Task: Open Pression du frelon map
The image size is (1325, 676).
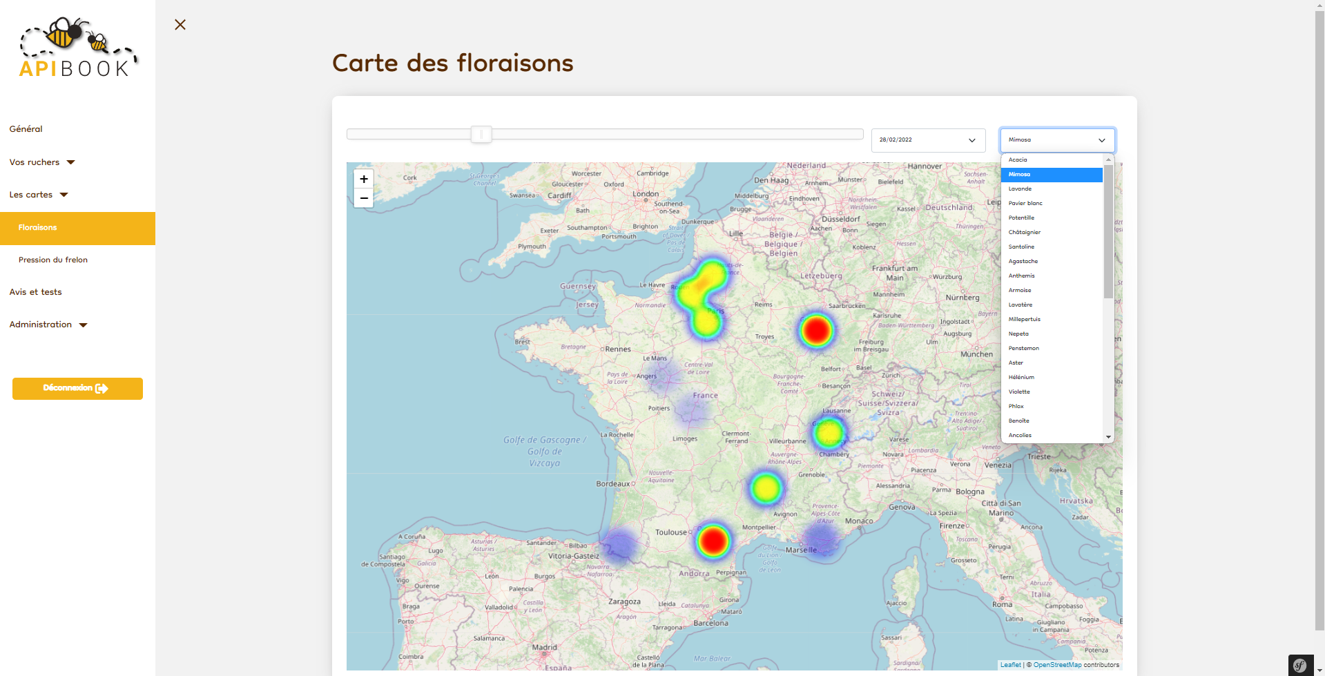Action: tap(53, 260)
